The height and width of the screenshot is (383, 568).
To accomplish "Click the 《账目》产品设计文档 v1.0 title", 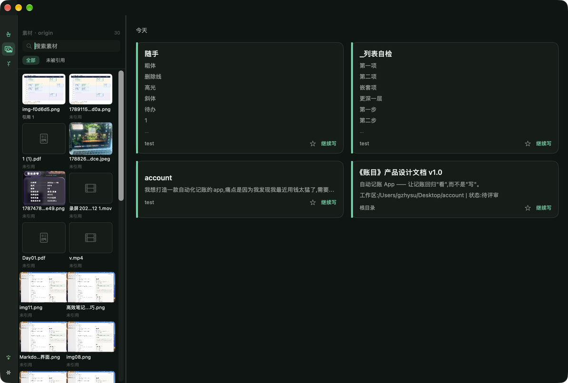I will tap(401, 172).
